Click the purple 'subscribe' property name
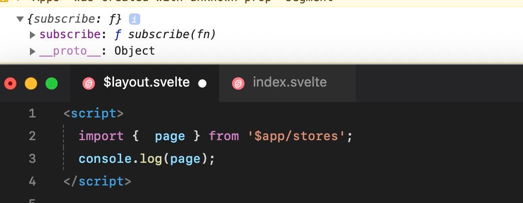523x203 pixels. [x=70, y=35]
